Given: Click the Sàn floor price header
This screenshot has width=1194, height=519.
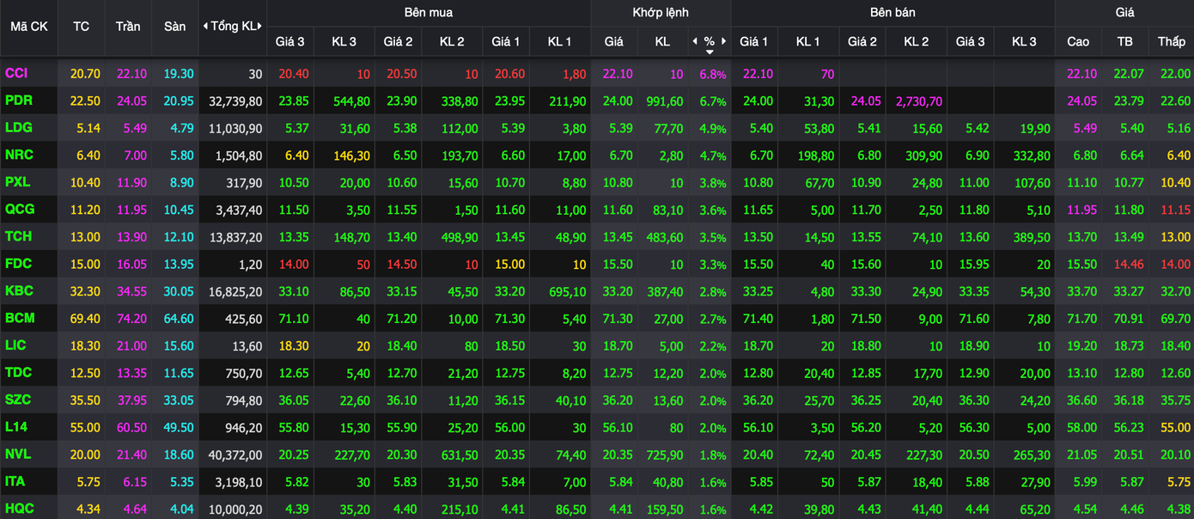Looking at the screenshot, I should tap(174, 26).
